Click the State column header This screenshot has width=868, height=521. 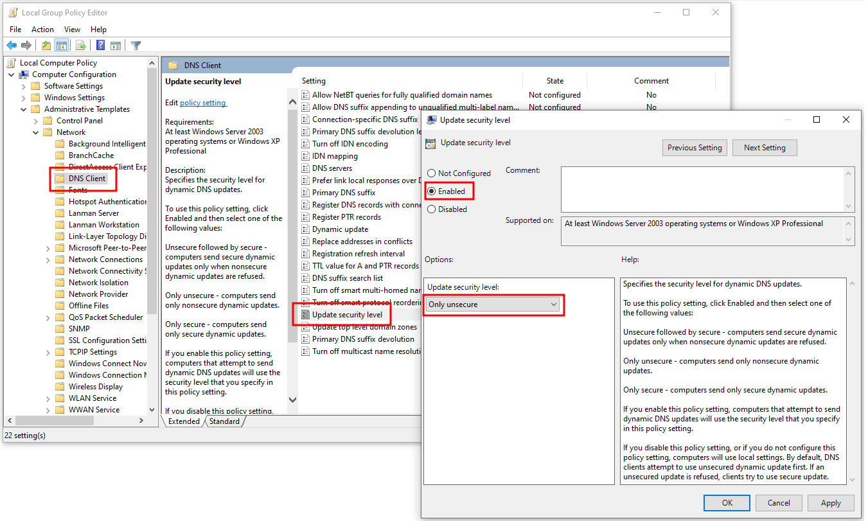tap(555, 81)
